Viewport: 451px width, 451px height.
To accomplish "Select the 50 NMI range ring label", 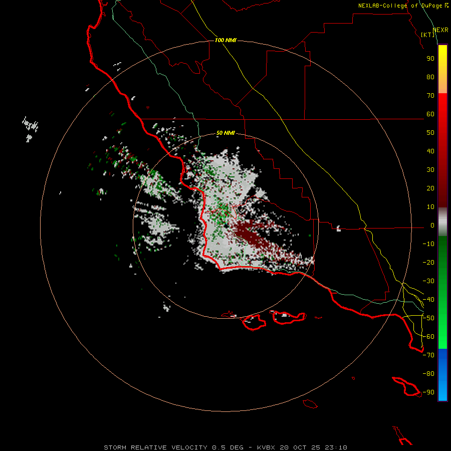I will pos(225,133).
